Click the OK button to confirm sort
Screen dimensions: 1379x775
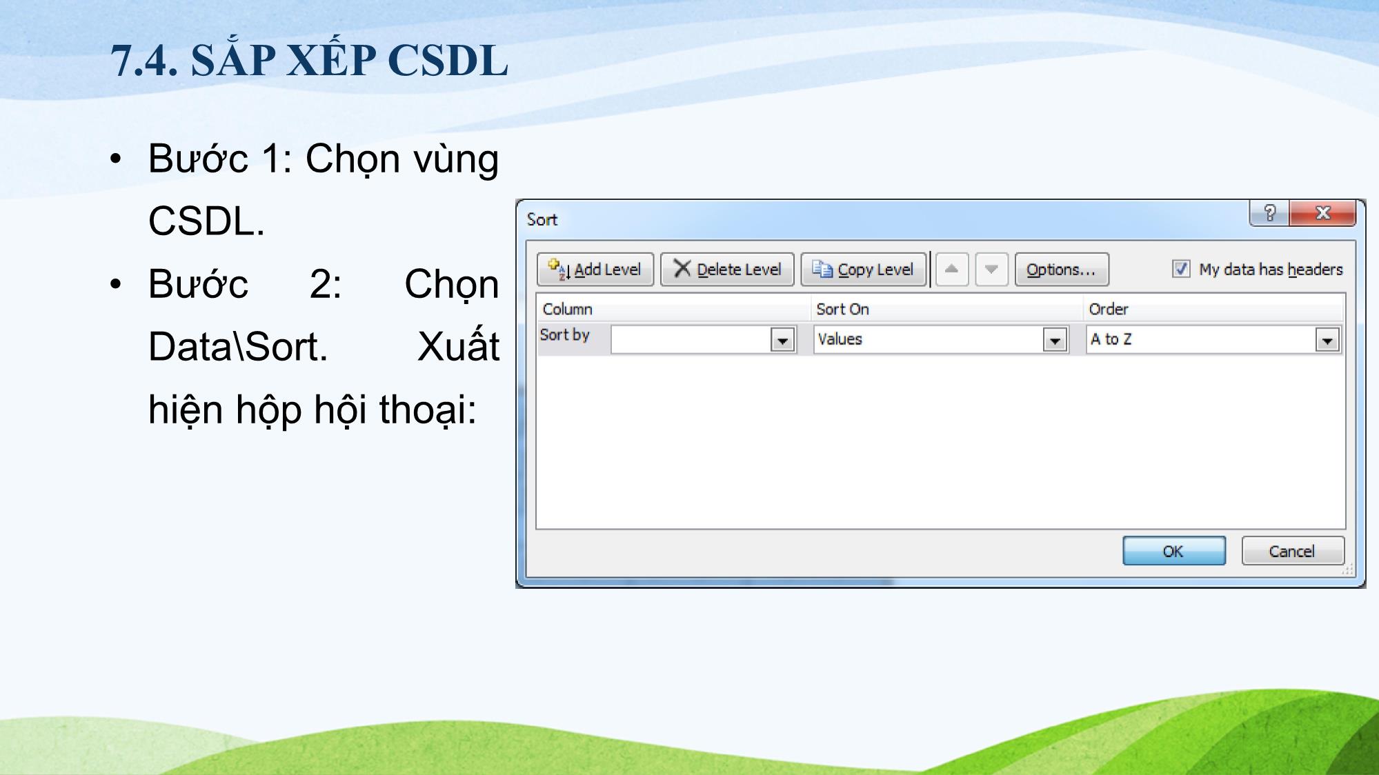pos(1173,552)
